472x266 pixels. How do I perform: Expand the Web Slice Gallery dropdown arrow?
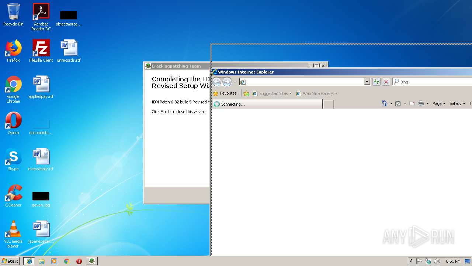click(x=336, y=93)
